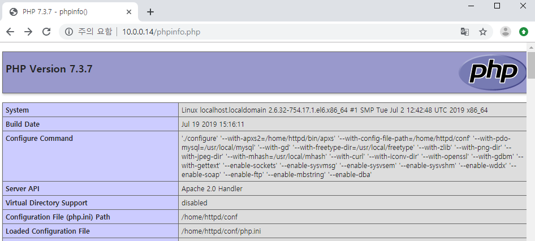Reload the phpinfo page

point(46,32)
